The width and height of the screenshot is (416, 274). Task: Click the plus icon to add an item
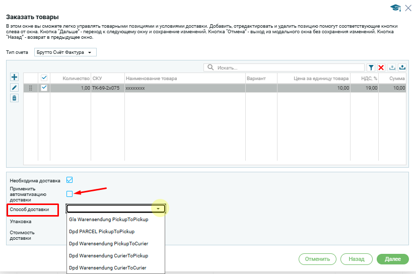(14, 77)
